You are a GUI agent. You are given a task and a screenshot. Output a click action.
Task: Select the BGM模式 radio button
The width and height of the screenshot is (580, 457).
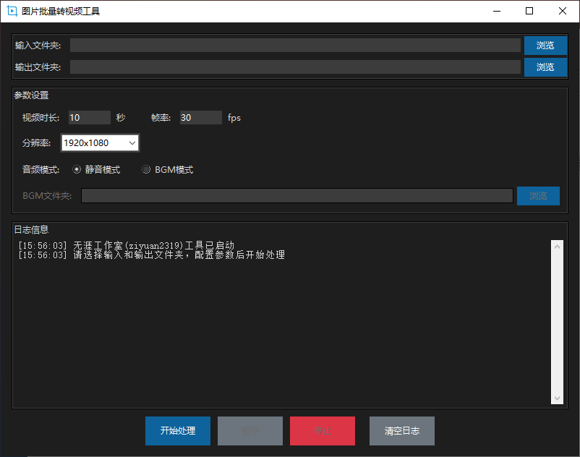point(146,170)
